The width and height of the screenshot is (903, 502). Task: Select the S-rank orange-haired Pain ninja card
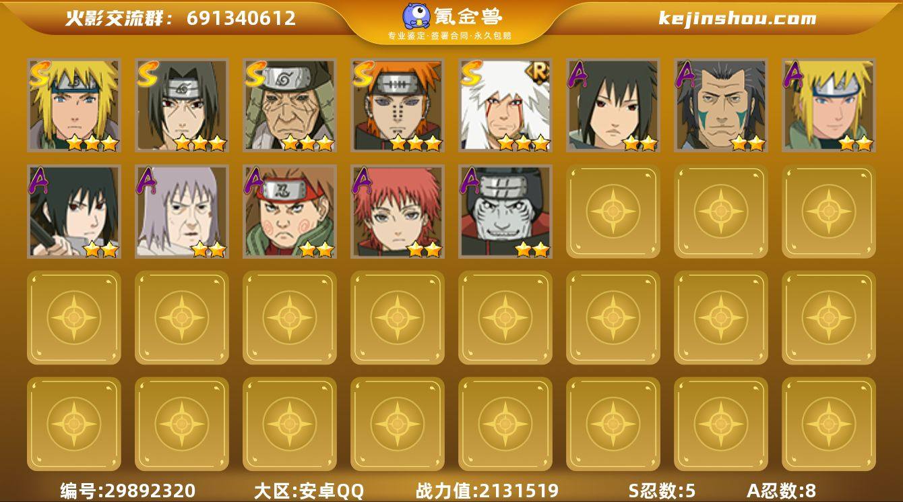[x=397, y=105]
